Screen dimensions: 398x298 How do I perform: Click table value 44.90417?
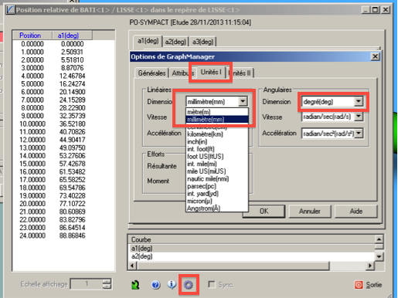72,140
